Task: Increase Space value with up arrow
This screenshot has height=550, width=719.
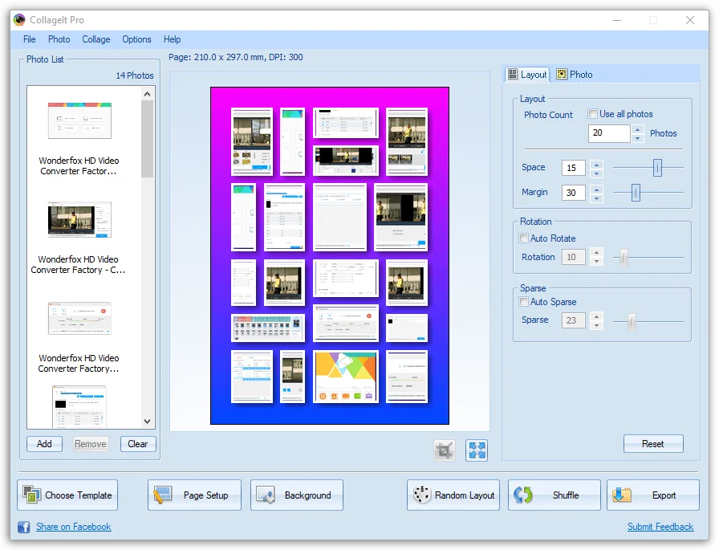Action: [x=596, y=164]
